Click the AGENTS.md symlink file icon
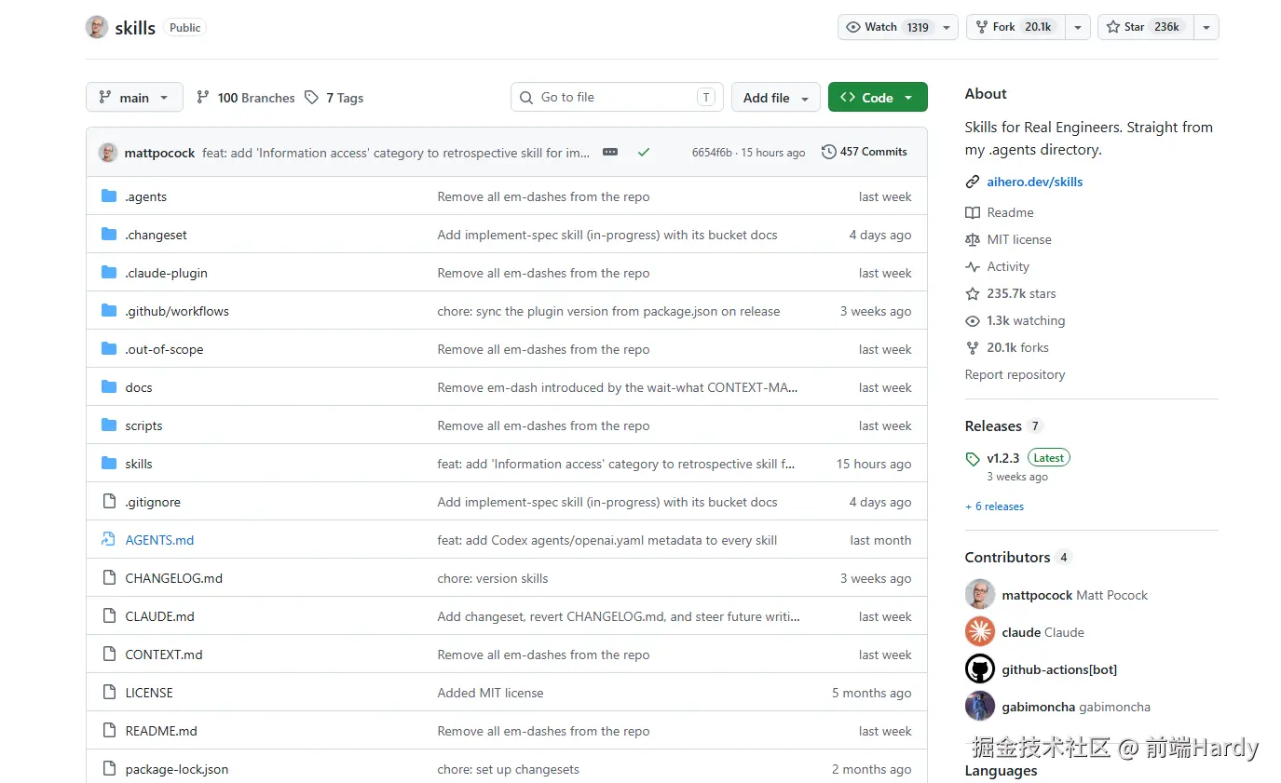 pyautogui.click(x=109, y=540)
